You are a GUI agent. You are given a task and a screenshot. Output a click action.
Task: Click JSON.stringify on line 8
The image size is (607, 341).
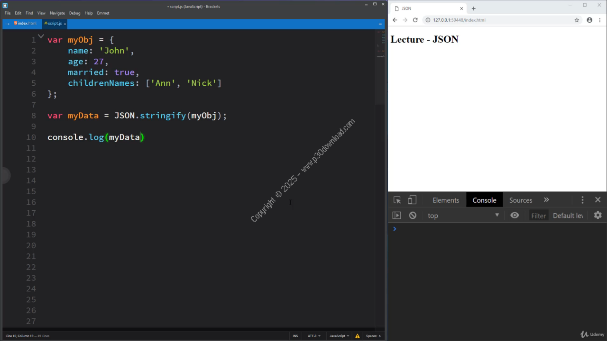coord(150,116)
